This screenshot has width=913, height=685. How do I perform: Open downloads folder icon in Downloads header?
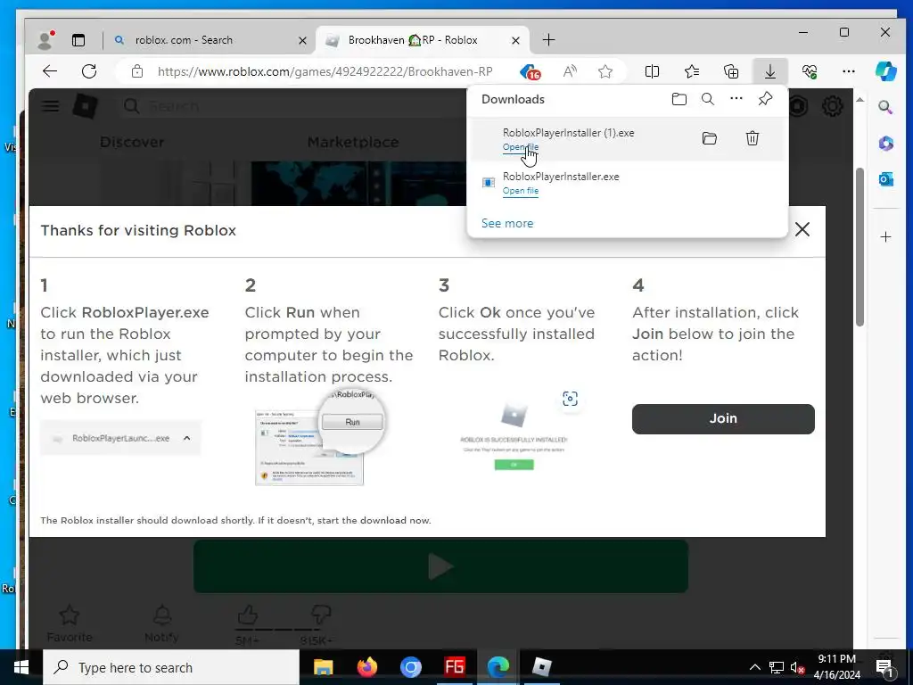click(679, 99)
